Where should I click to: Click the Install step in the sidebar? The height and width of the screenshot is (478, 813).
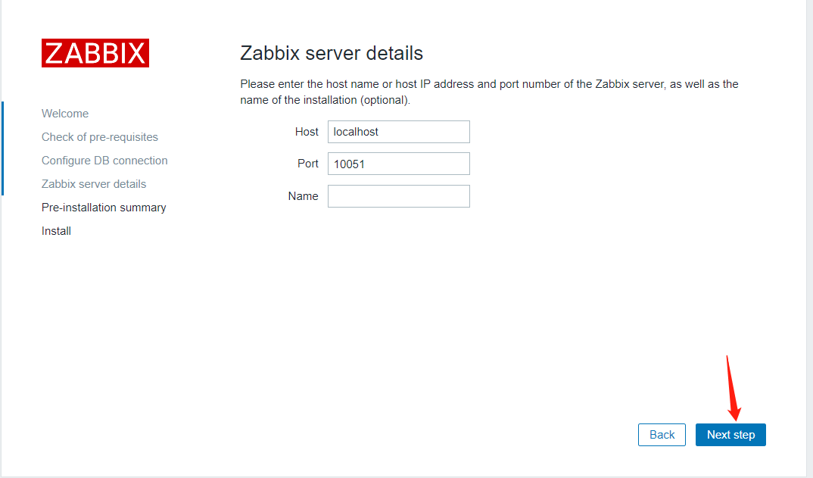(x=56, y=230)
